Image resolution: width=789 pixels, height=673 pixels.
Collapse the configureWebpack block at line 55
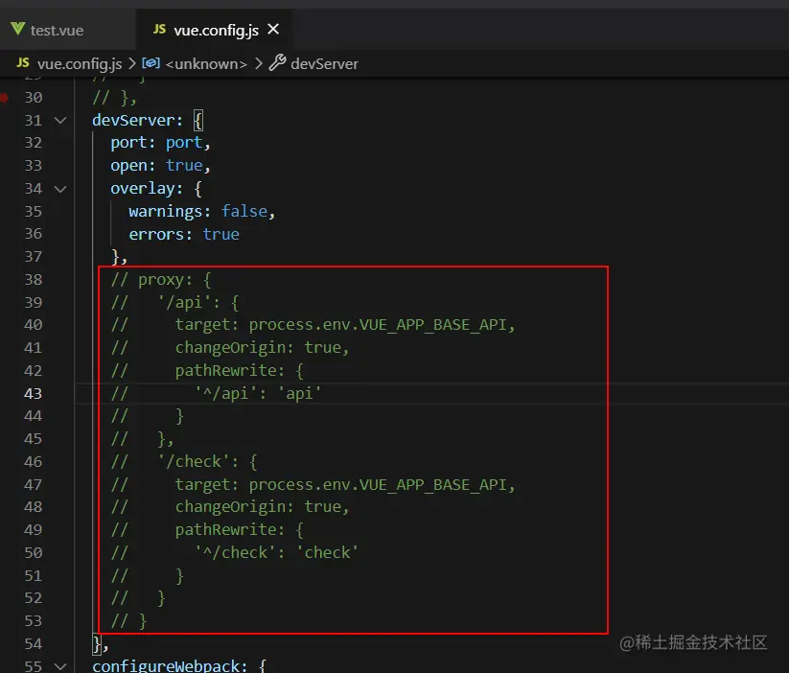[60, 666]
